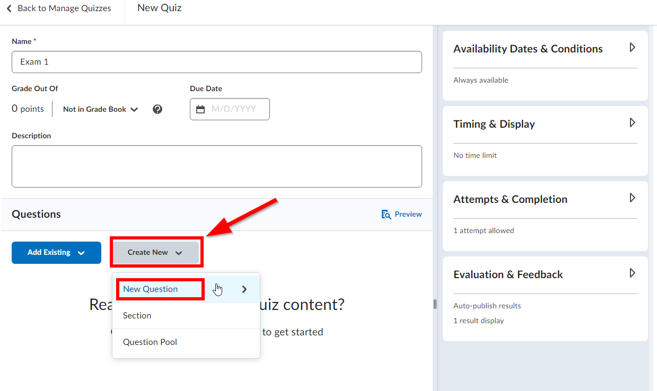The width and height of the screenshot is (657, 391).
Task: Click the submenu arrow beside New Question
Action: pyautogui.click(x=244, y=289)
